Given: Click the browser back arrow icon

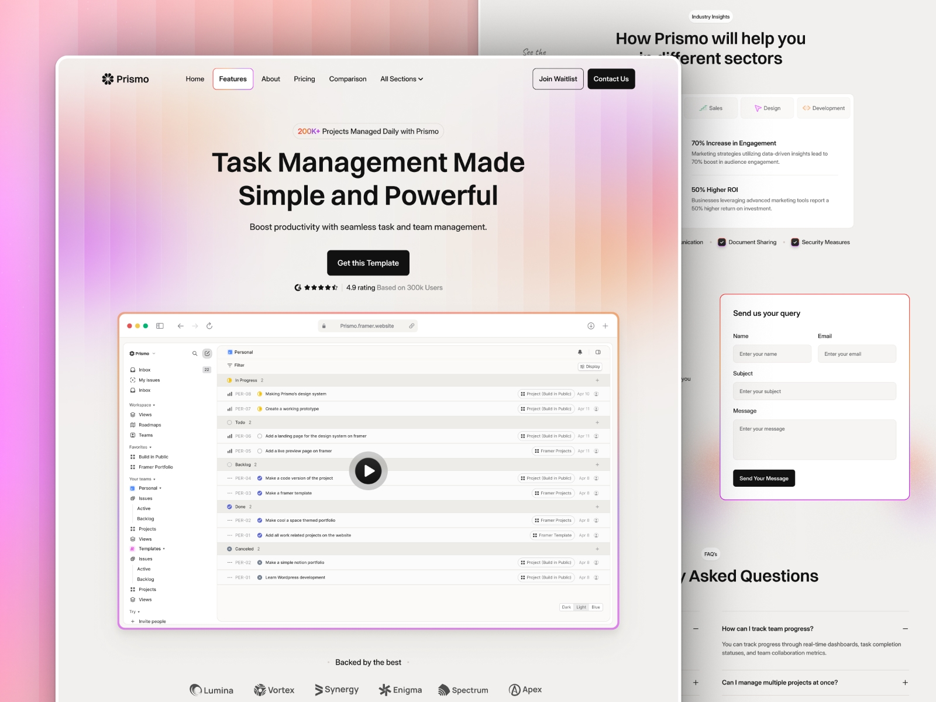Looking at the screenshot, I should coord(180,326).
